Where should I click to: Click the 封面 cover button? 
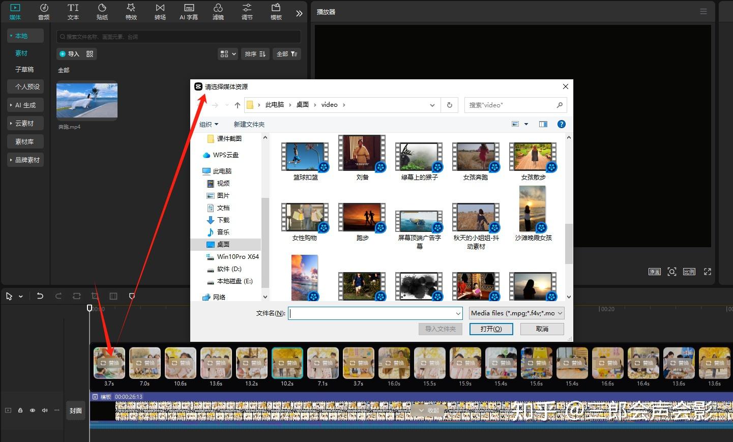[75, 410]
